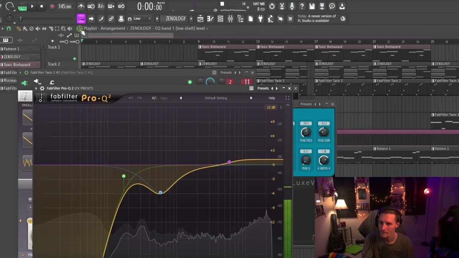Image resolution: width=459 pixels, height=258 pixels.
Task: Toggle the SLIDE checkbox
Action: pyautogui.click(x=77, y=42)
